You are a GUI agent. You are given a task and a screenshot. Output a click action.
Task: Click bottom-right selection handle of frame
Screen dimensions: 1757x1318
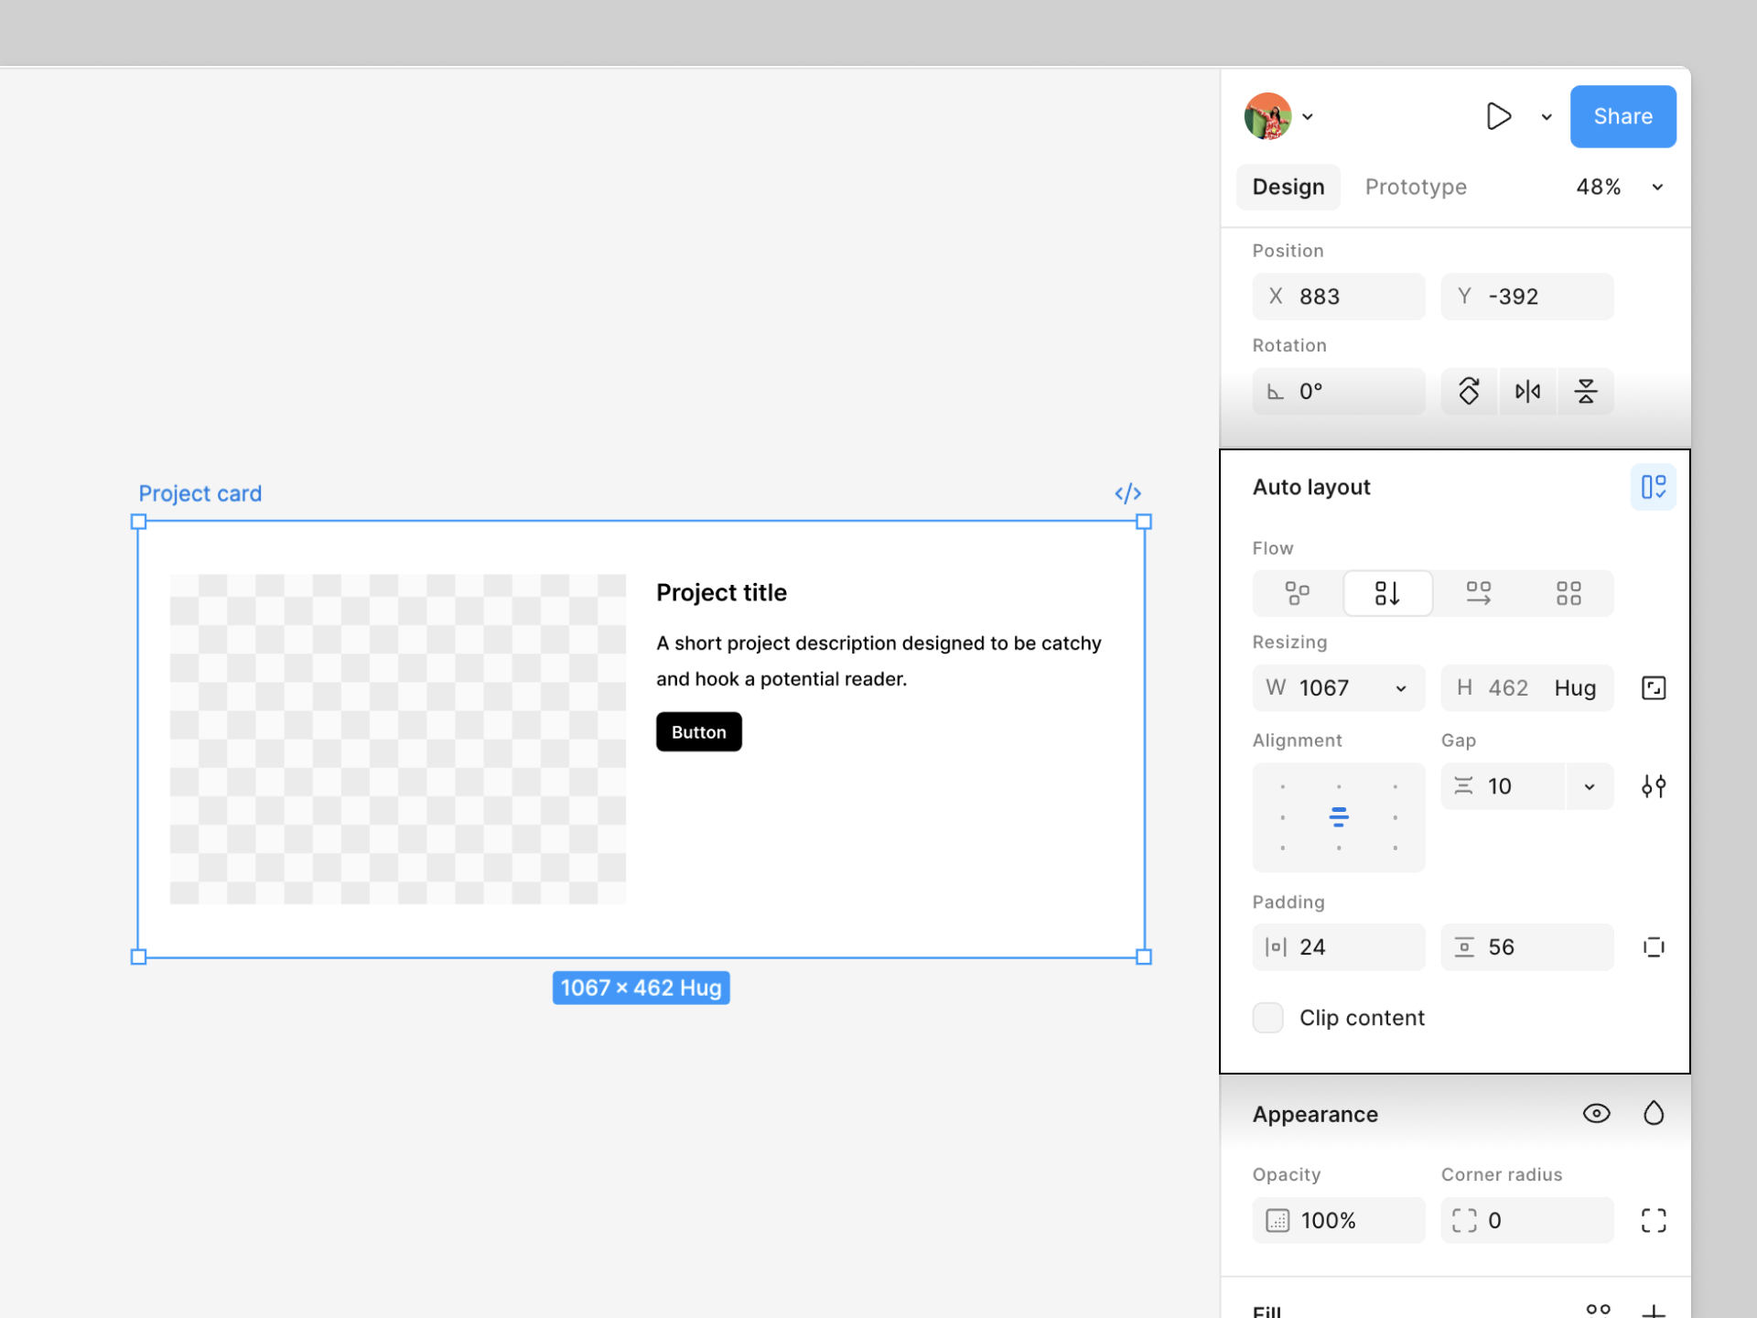[1144, 957]
